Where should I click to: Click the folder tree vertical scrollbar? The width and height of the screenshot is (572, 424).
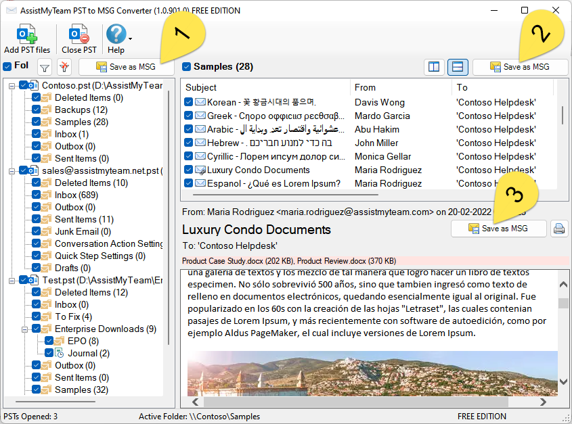169,218
